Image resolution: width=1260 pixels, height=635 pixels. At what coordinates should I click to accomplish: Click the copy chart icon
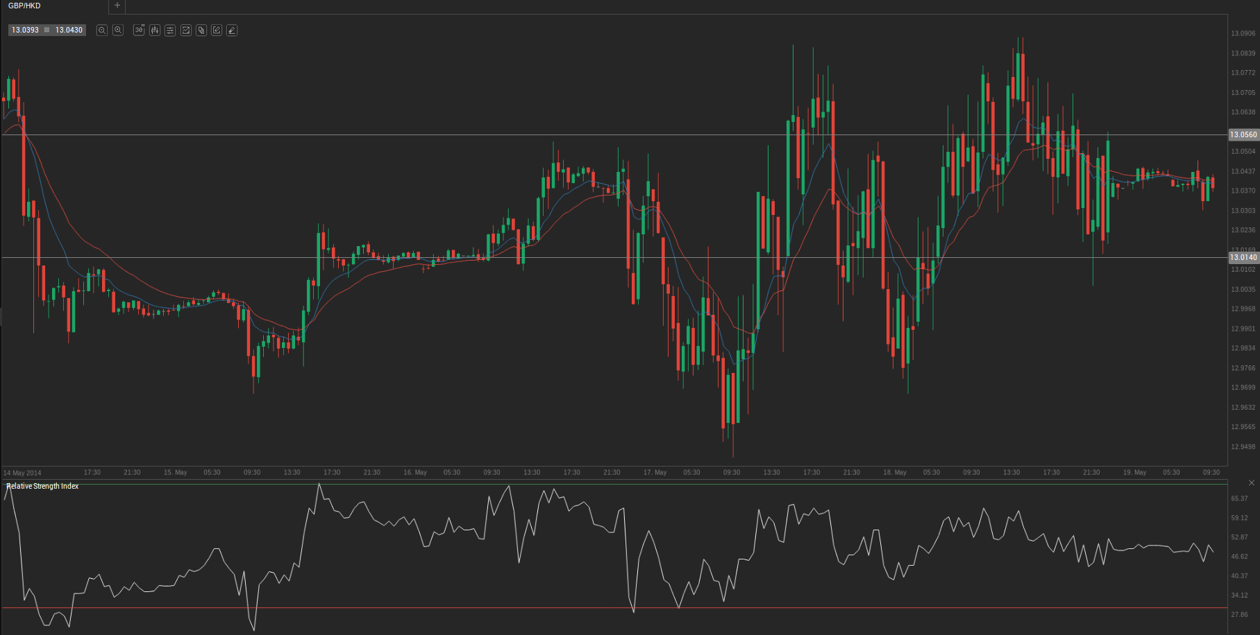[201, 31]
